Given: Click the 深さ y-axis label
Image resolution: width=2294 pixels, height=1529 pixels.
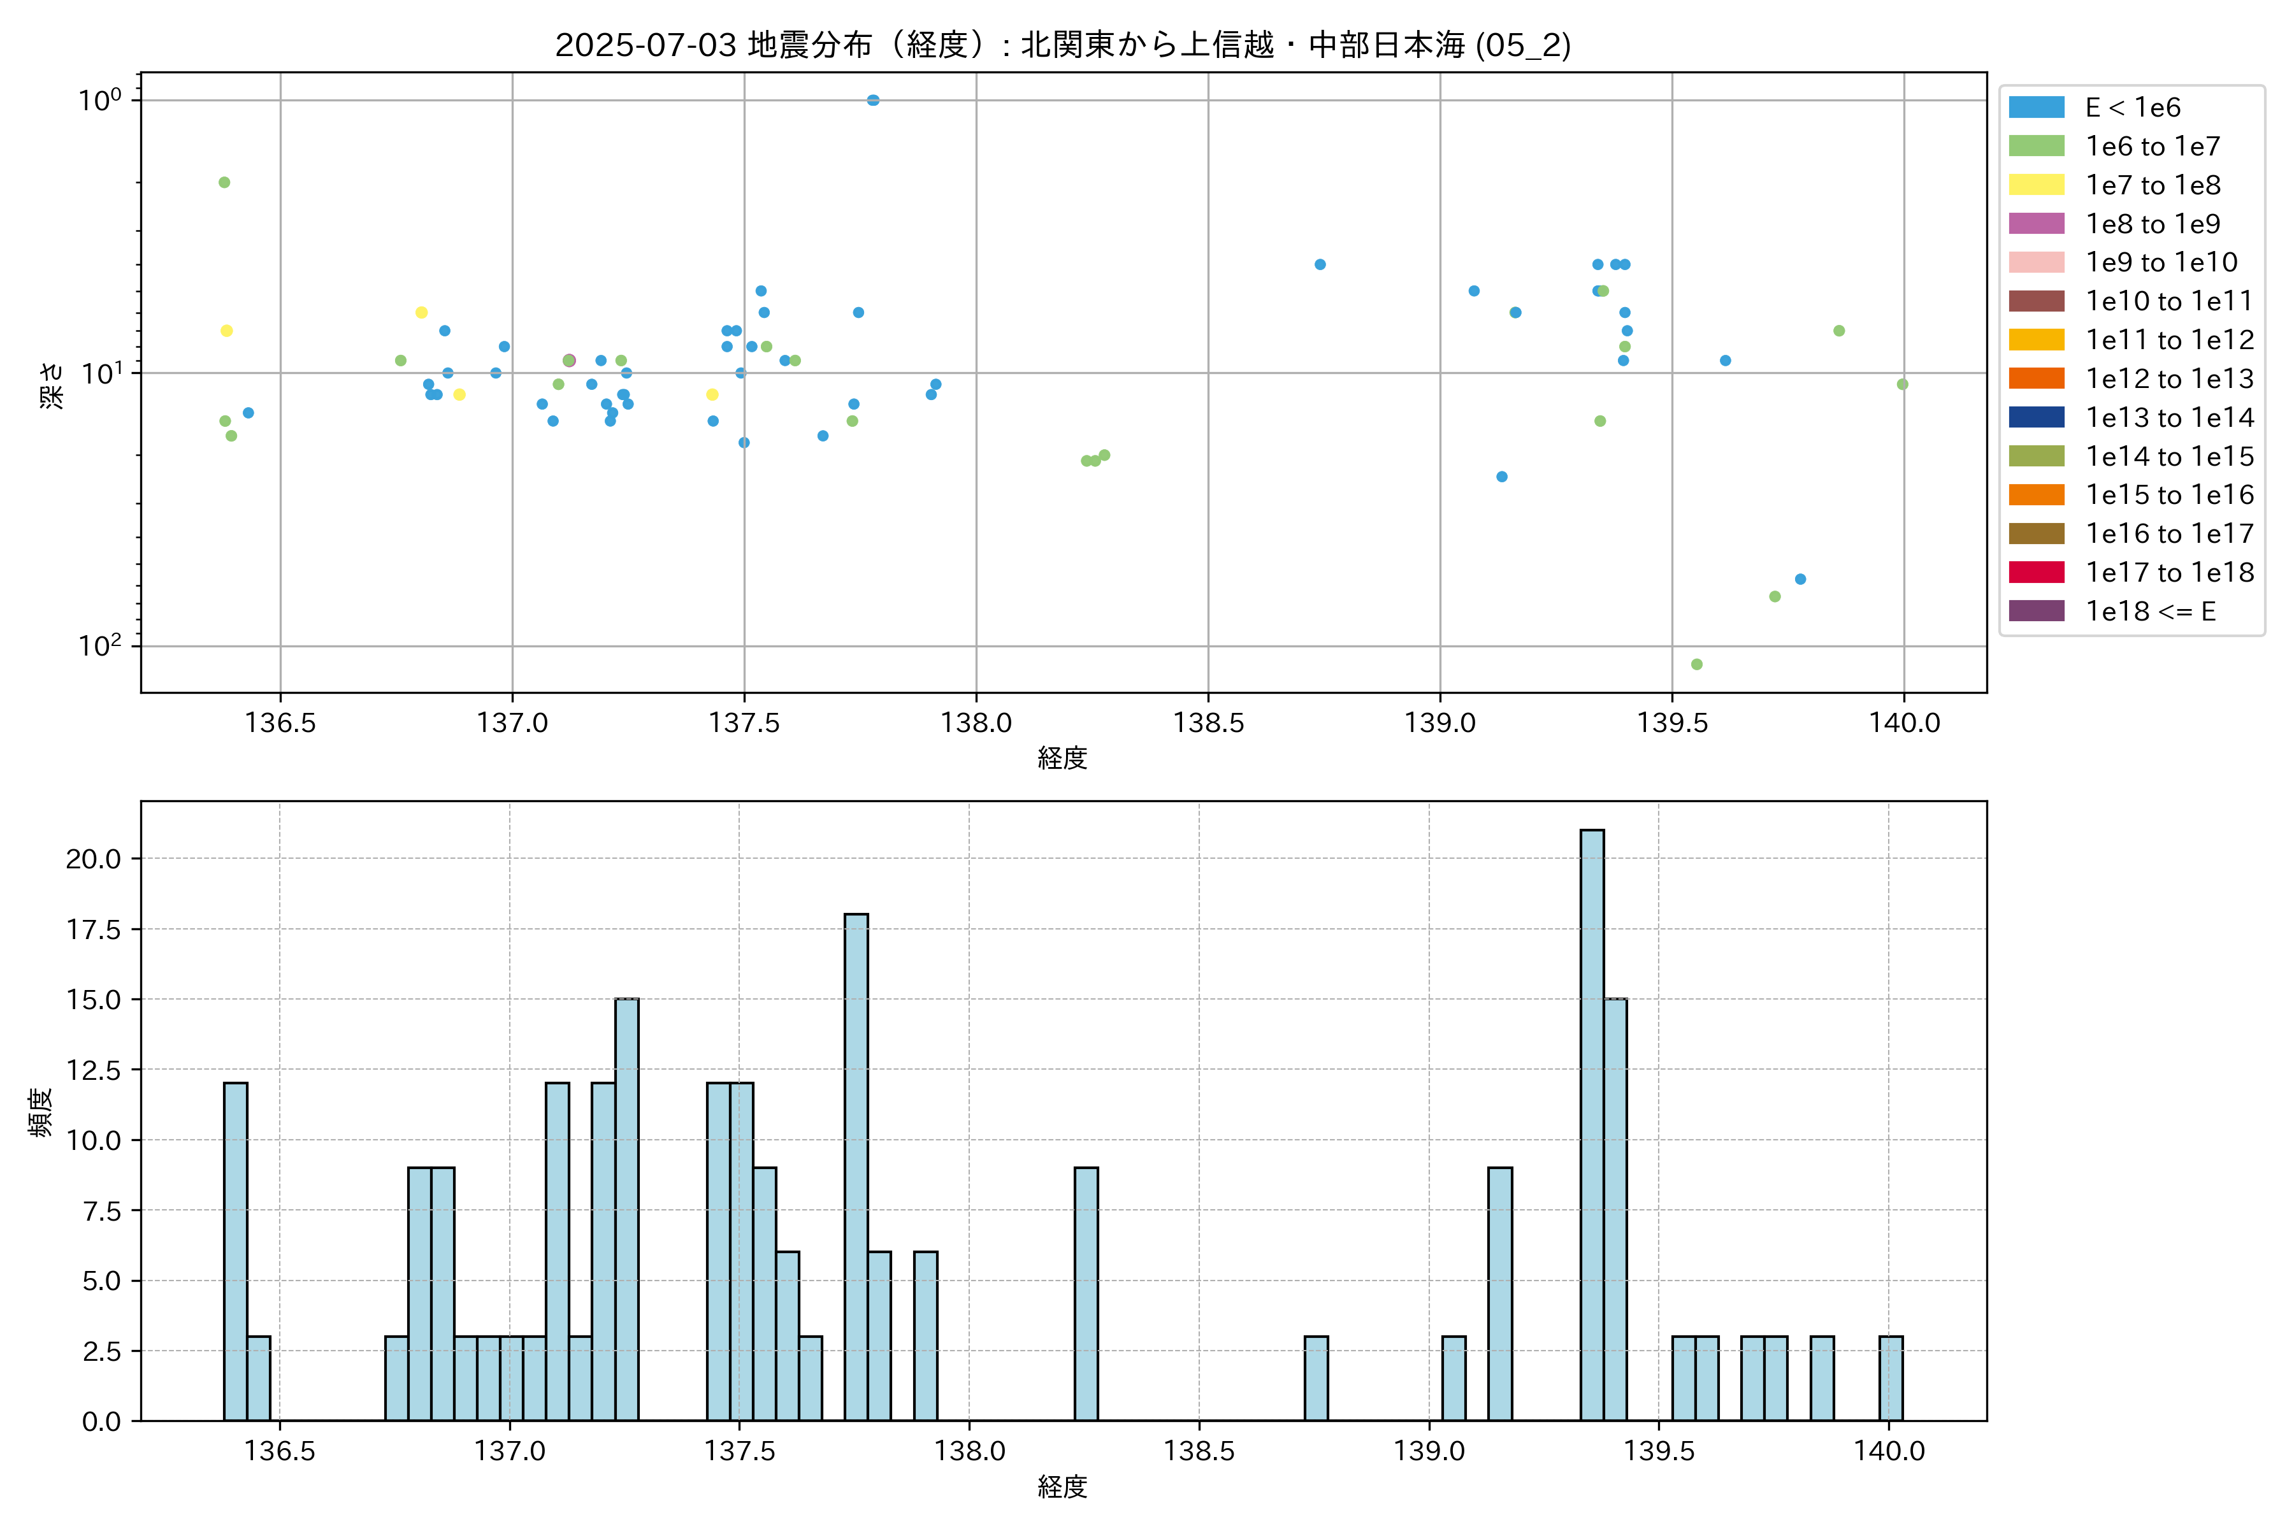Looking at the screenshot, I should point(52,385).
